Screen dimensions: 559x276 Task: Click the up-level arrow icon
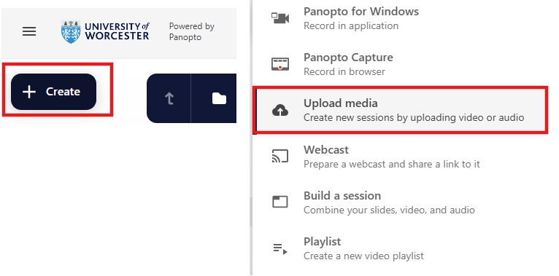tap(169, 98)
